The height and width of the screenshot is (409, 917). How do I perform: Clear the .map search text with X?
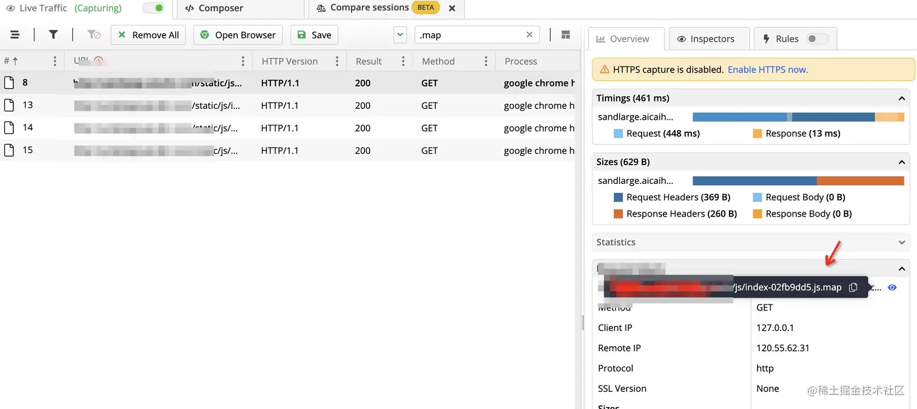click(529, 35)
